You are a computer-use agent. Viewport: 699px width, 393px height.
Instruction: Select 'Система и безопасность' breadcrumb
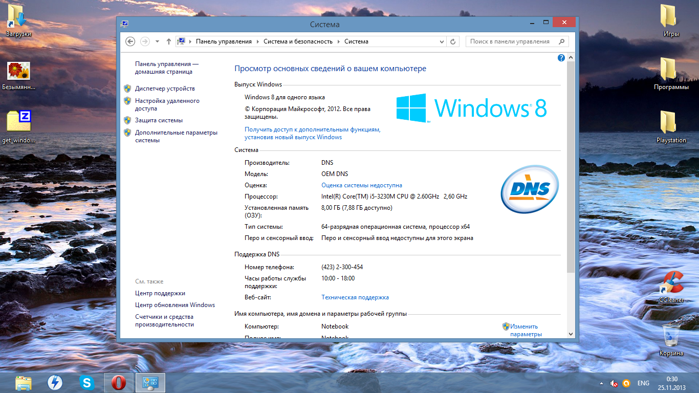(298, 41)
